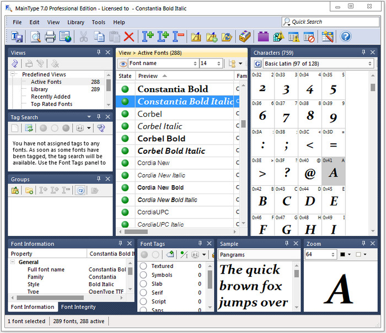Select Top Rated Fonts view

51,104
